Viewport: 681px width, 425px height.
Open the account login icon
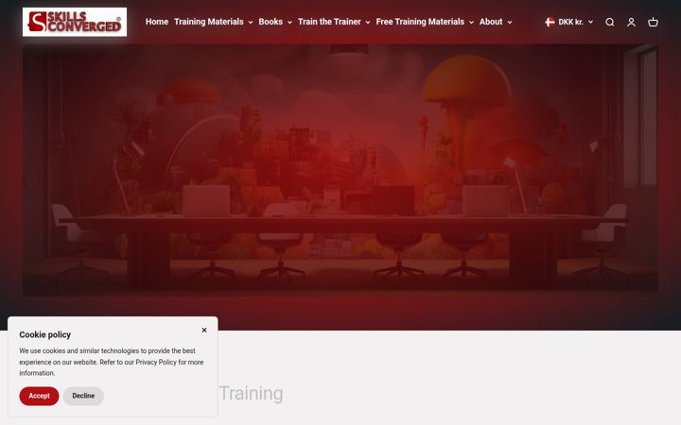coord(631,22)
